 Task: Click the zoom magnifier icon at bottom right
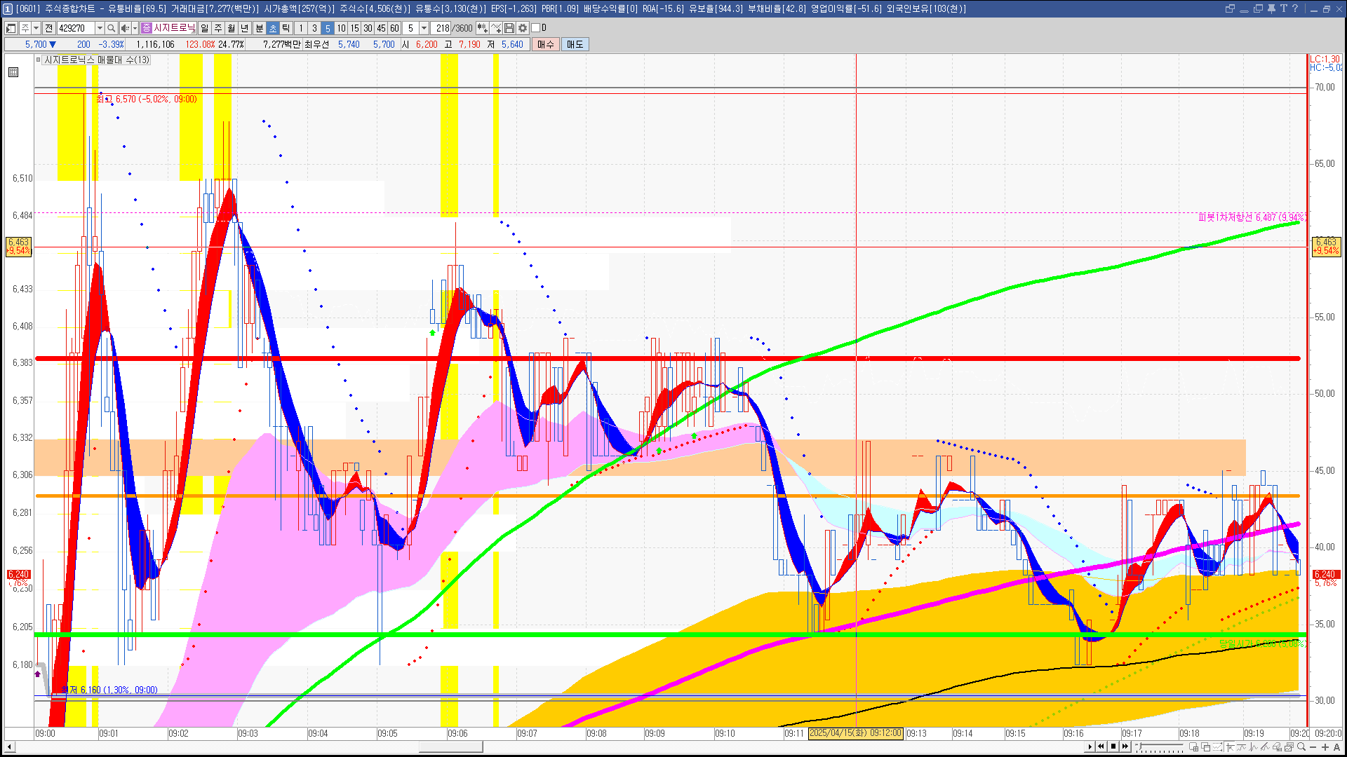point(1301,747)
